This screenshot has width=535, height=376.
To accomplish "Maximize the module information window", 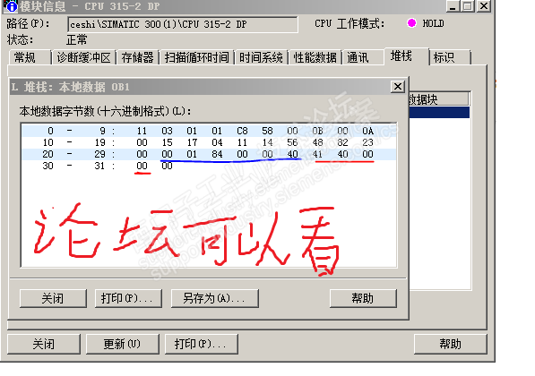I will [x=468, y=6].
